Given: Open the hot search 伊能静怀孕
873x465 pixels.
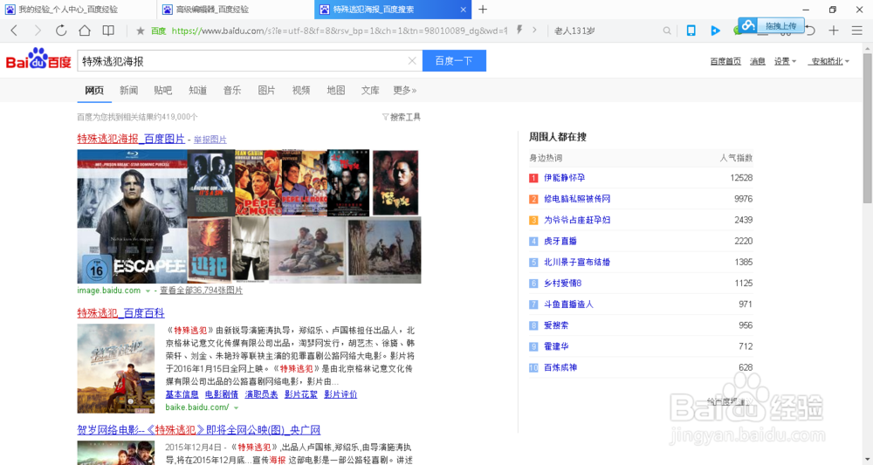Looking at the screenshot, I should (x=565, y=177).
